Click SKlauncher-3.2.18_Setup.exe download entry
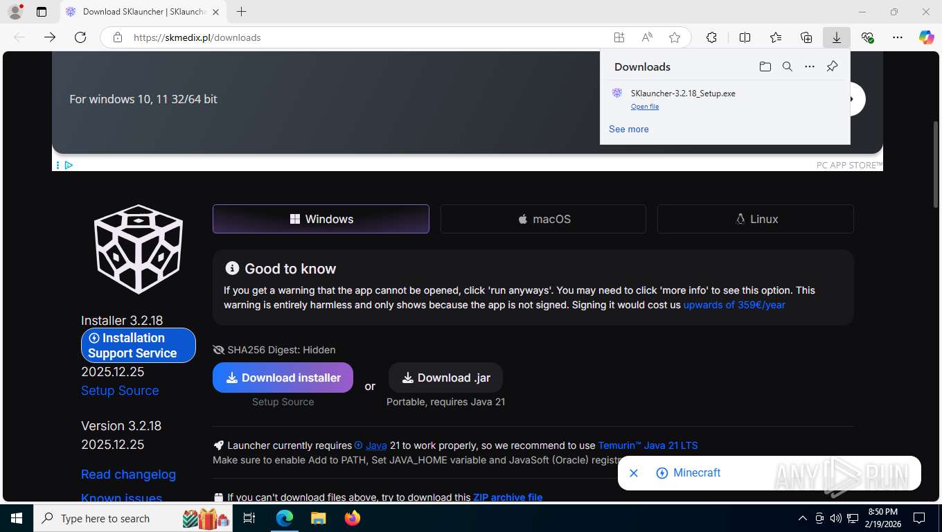This screenshot has height=532, width=942. click(725, 98)
